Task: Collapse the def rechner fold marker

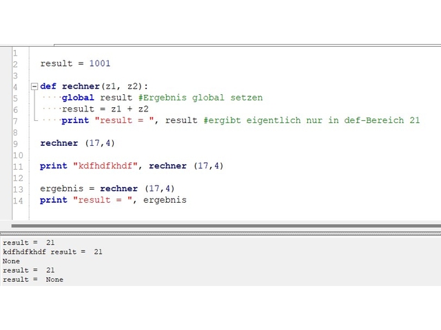Action: (x=34, y=86)
